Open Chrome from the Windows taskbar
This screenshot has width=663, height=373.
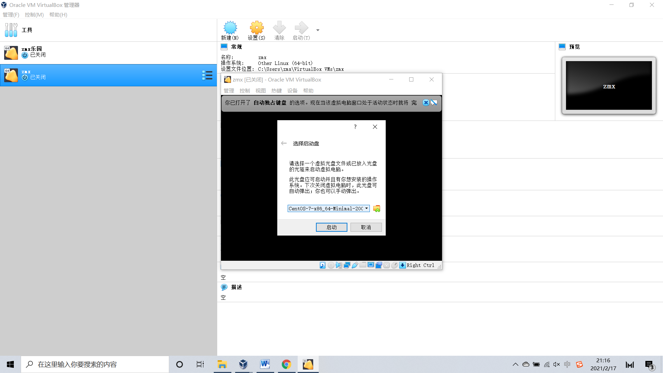point(286,364)
